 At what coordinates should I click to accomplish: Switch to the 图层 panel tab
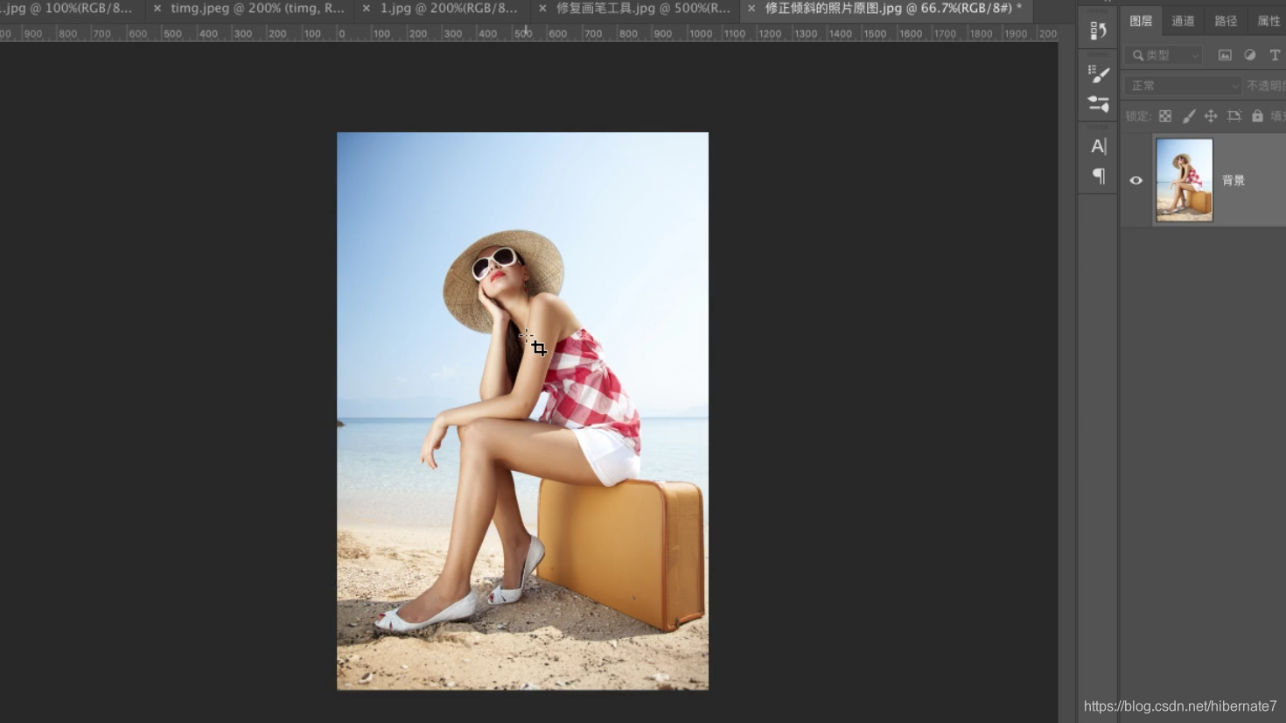[x=1141, y=21]
